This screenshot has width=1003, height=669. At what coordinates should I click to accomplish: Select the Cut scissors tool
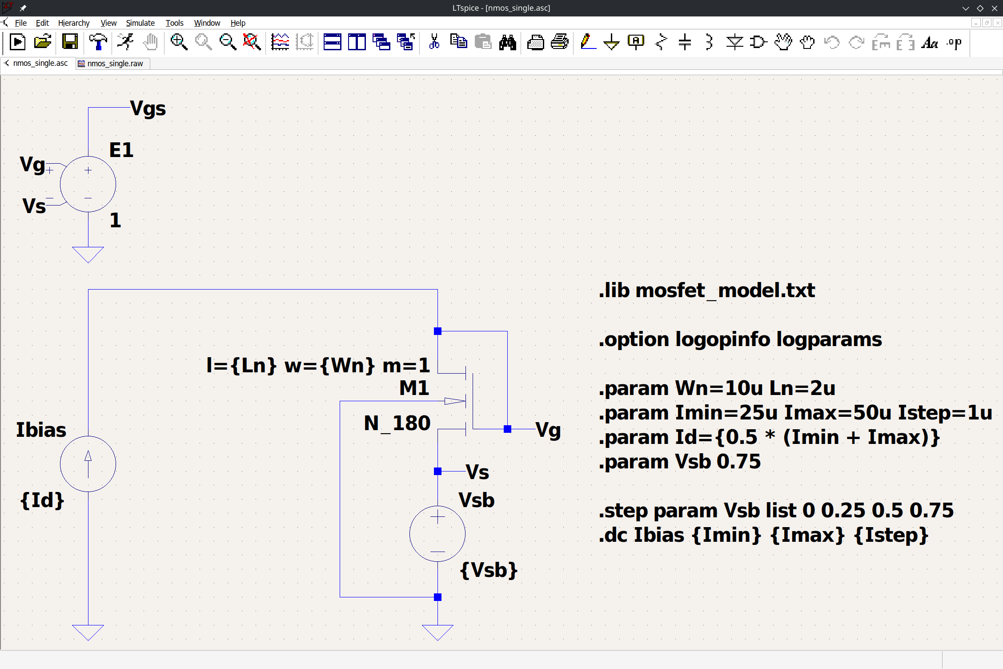pos(434,42)
